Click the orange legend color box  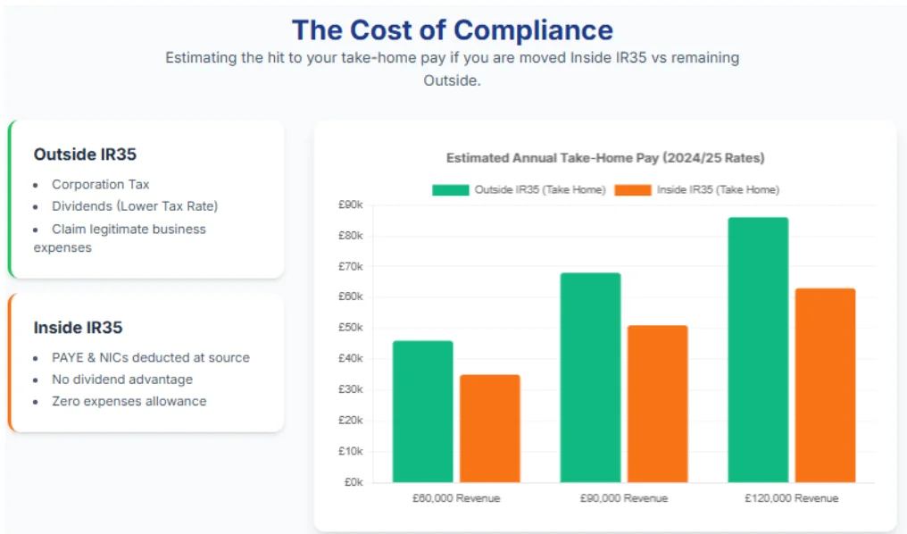(634, 190)
